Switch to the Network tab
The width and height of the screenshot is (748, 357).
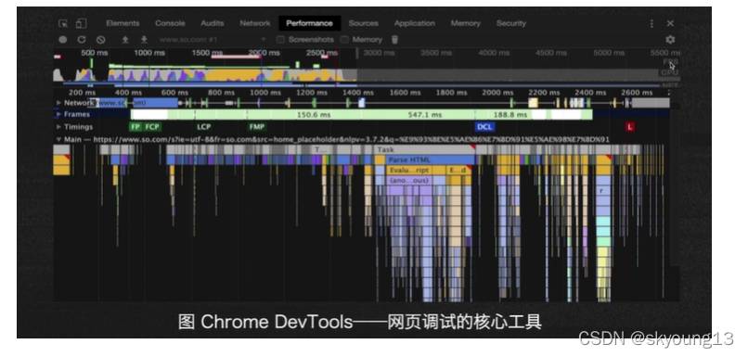pos(254,23)
